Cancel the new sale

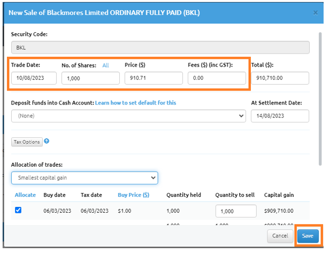tap(280, 236)
